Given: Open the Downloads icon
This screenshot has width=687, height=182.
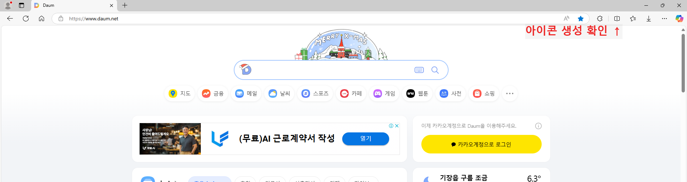Looking at the screenshot, I should coord(649,19).
